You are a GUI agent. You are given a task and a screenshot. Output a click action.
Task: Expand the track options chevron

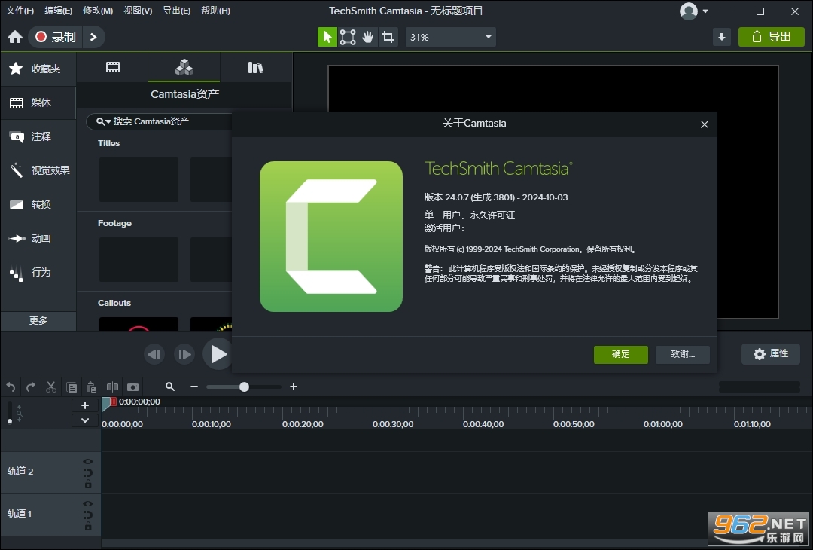[x=85, y=420]
